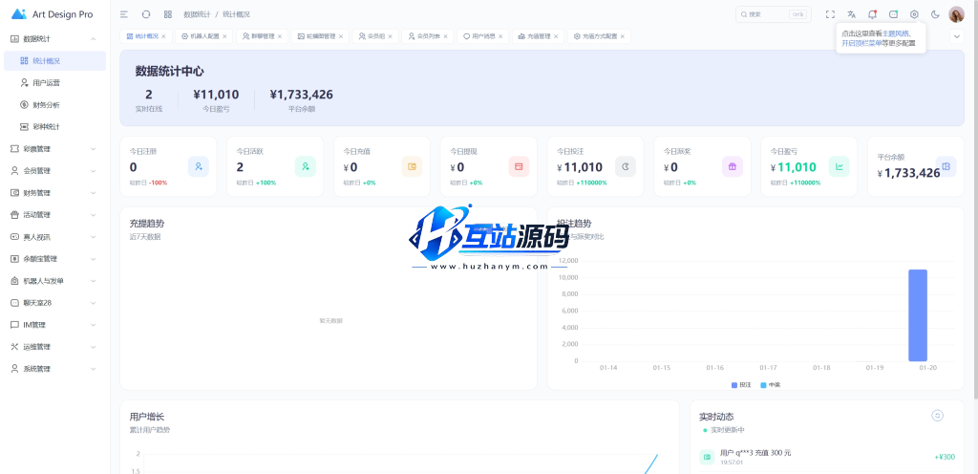
Task: Open the tab list dropdown arrow
Action: pyautogui.click(x=956, y=36)
